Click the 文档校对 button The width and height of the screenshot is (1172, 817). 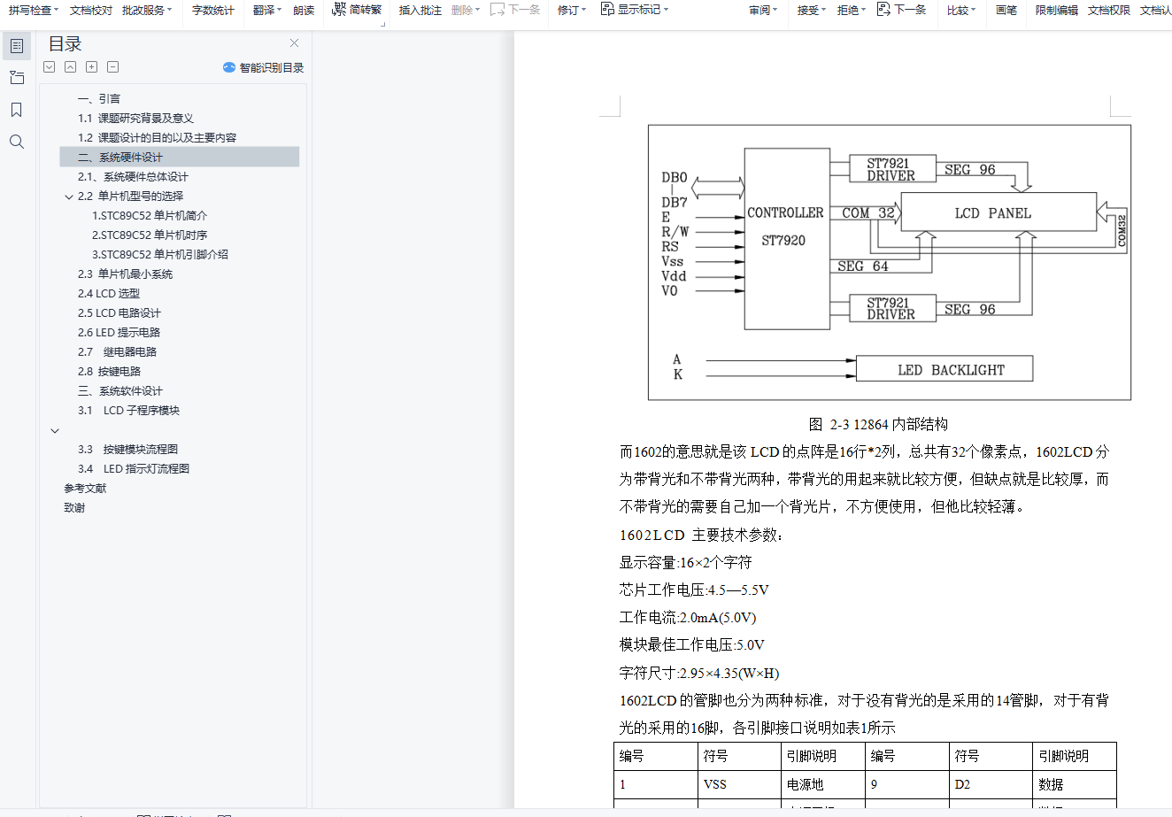click(x=91, y=11)
